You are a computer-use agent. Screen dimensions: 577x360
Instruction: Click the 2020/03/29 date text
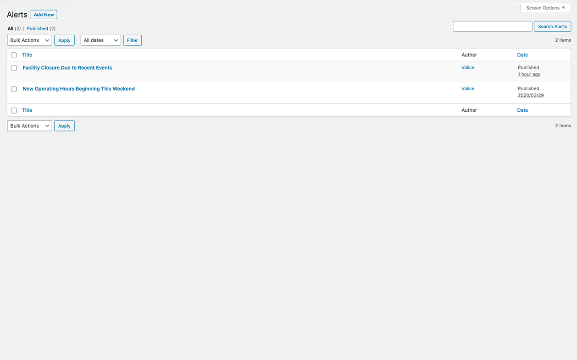tap(531, 95)
